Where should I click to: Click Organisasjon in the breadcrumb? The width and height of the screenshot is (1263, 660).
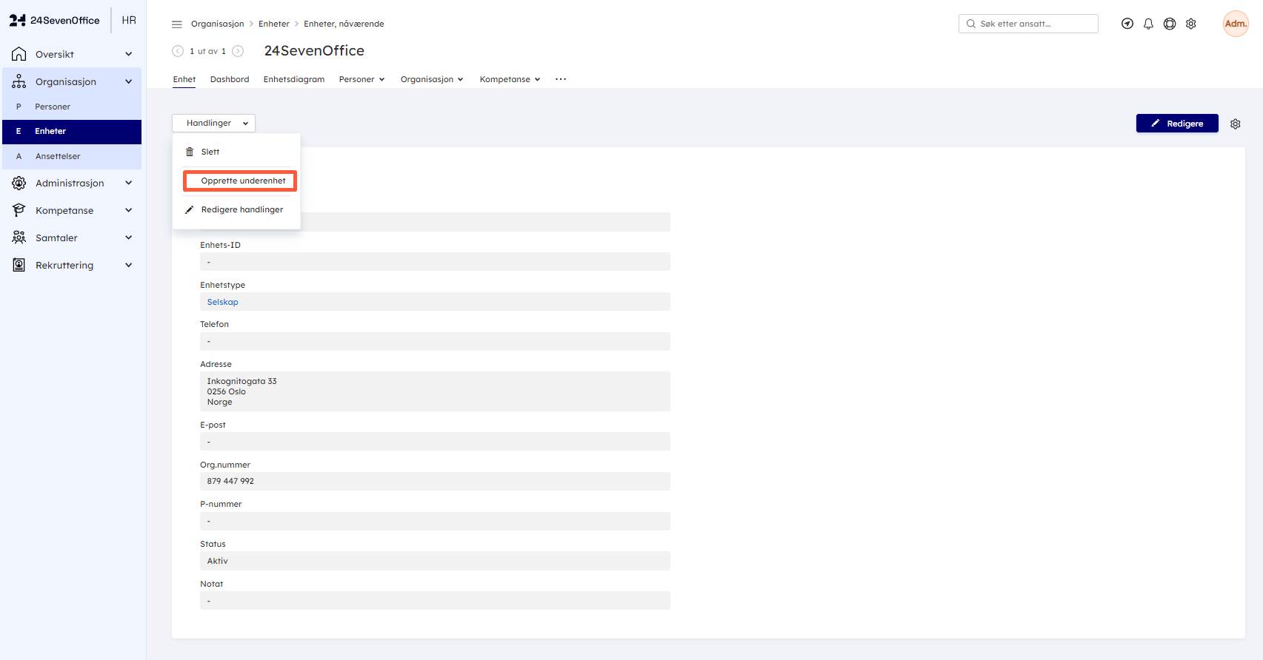click(x=217, y=24)
